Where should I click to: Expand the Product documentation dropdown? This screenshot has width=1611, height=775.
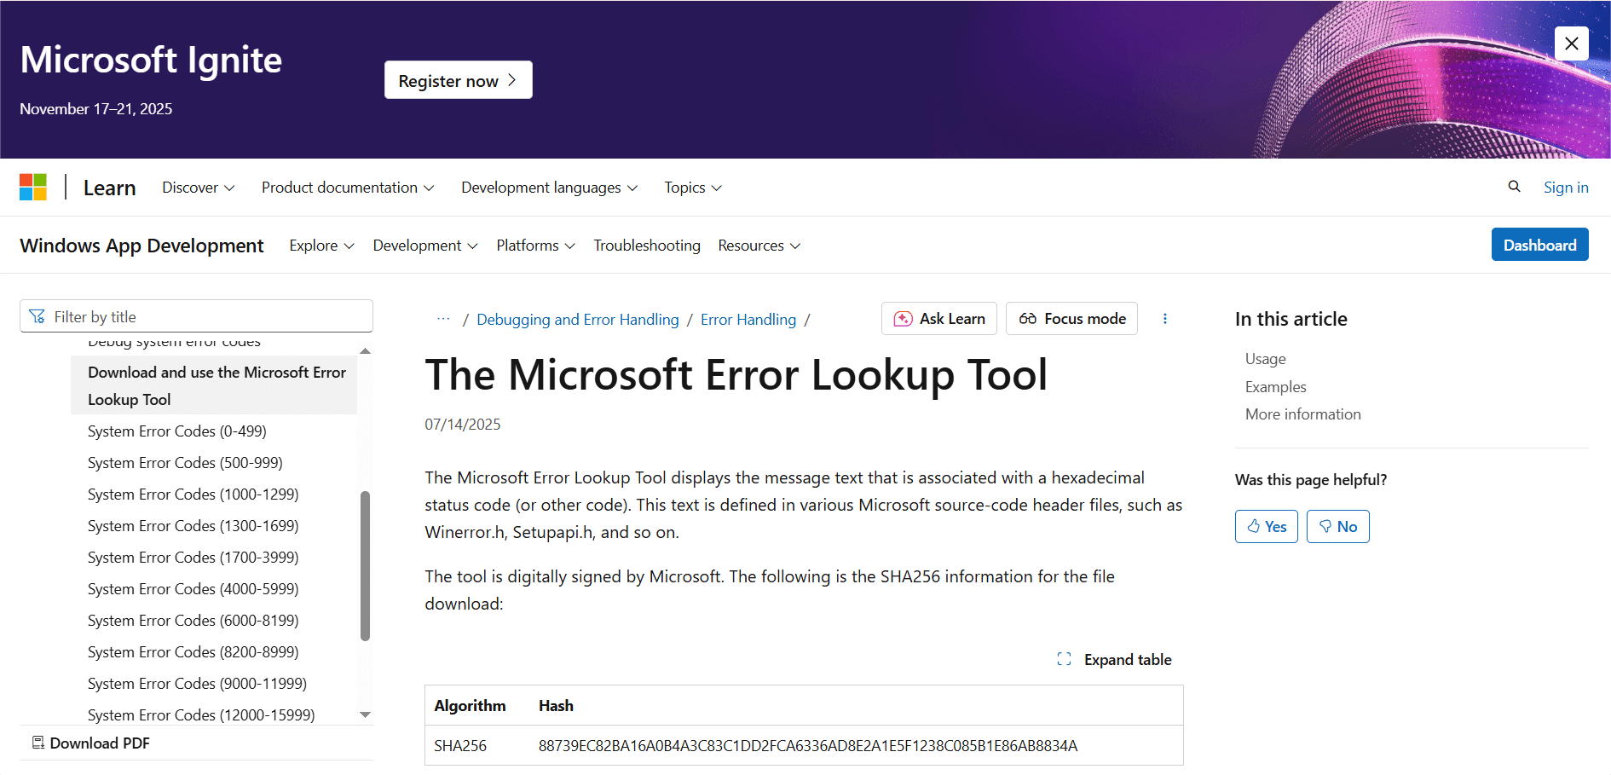pos(347,188)
